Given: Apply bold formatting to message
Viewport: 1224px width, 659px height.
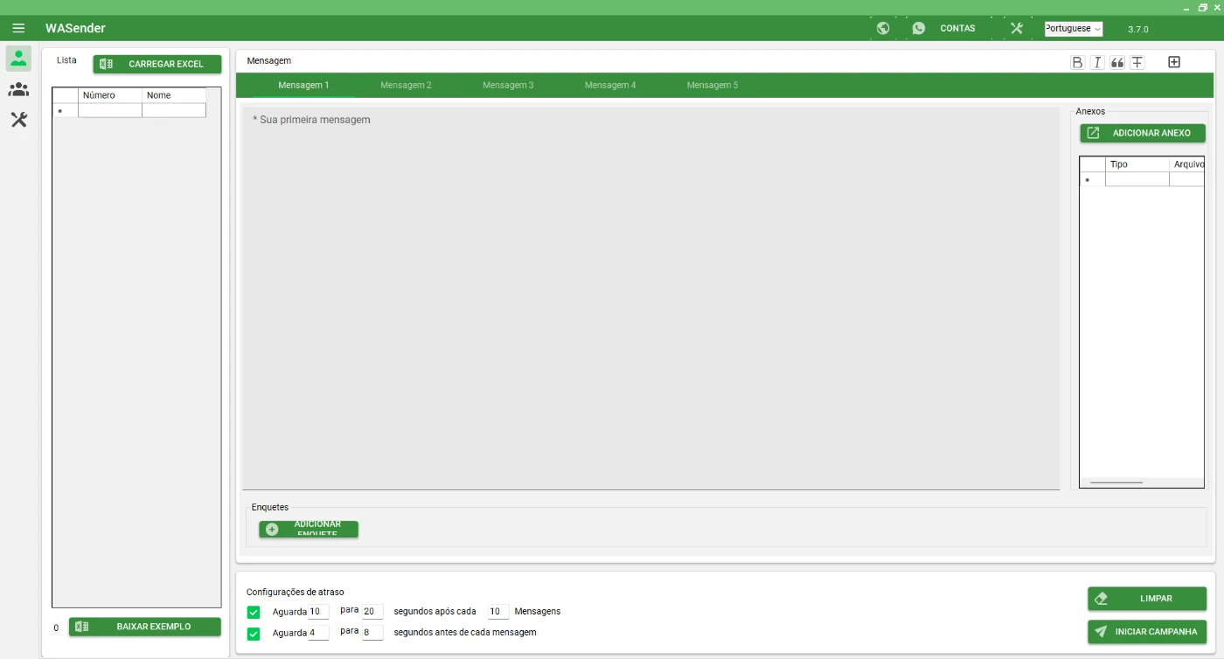Looking at the screenshot, I should coord(1077,62).
